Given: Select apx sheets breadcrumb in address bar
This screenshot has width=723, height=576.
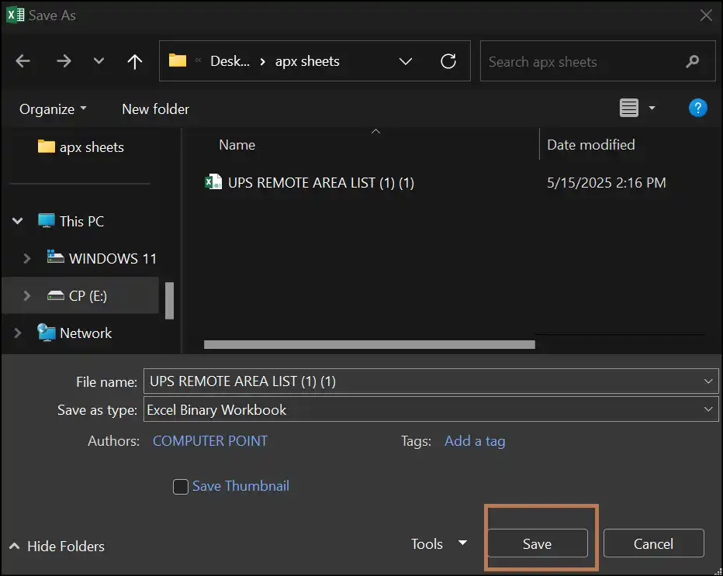Looking at the screenshot, I should point(307,61).
